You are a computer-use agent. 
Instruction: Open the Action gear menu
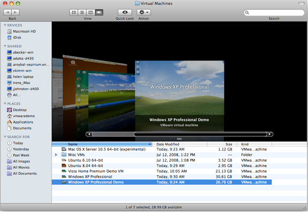click(144, 12)
